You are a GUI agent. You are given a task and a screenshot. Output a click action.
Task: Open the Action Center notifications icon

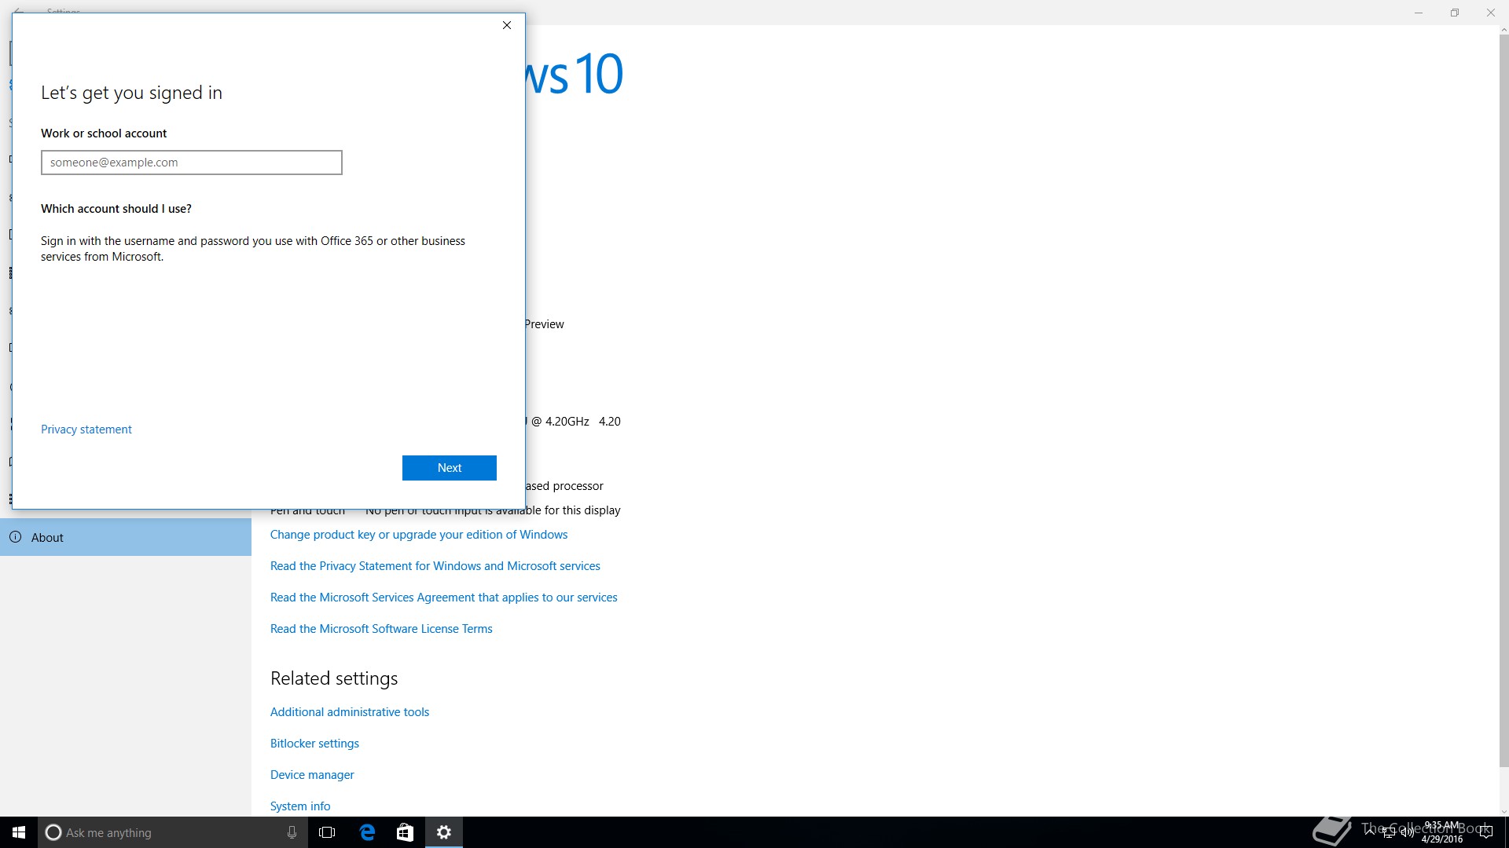click(1485, 832)
